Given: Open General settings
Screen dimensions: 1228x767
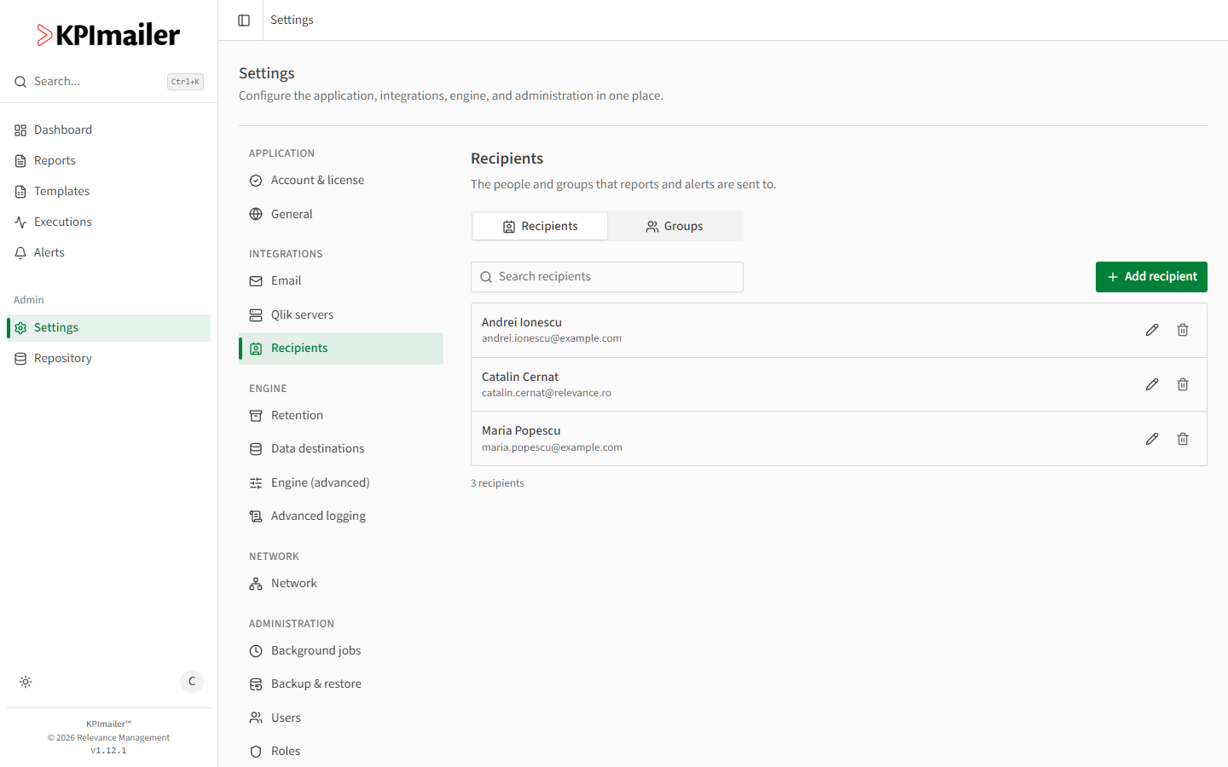Looking at the screenshot, I should 341,214.
